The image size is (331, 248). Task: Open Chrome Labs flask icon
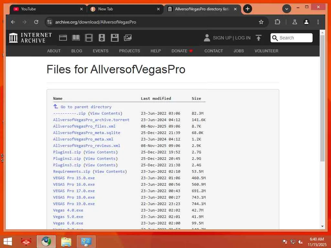295,22
